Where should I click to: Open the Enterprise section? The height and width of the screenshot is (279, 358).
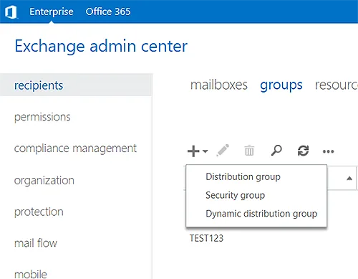(x=52, y=11)
